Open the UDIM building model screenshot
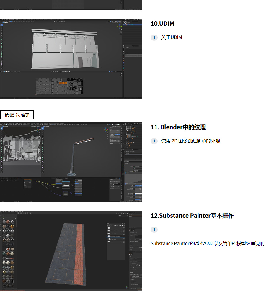Screen dimensions: 266x295 point(71,58)
